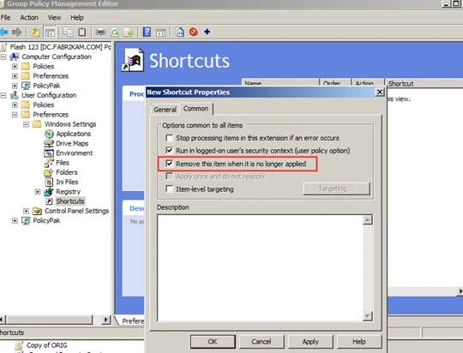Click the print toolbar icon
Viewport: 463px width, 353px height.
point(100,33)
